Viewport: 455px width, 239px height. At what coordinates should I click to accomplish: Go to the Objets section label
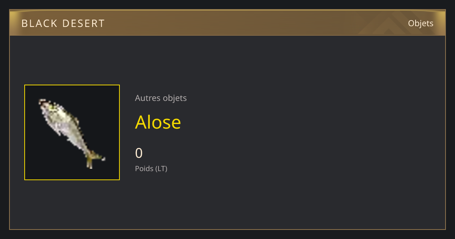(420, 23)
